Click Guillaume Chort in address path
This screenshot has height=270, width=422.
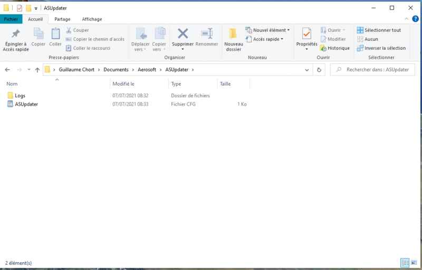click(x=76, y=70)
